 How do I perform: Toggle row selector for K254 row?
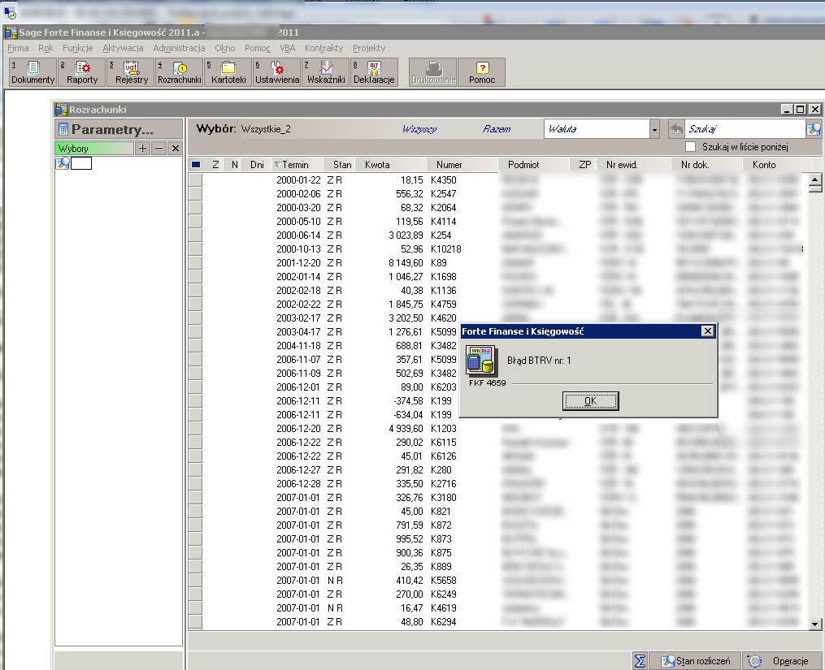(x=195, y=235)
